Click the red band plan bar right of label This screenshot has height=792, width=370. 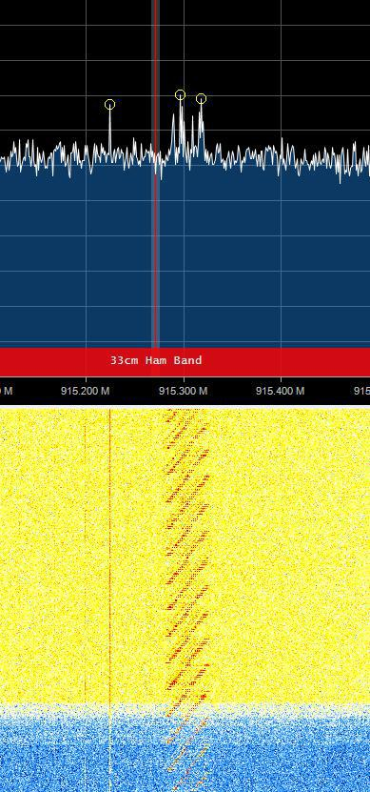tap(287, 360)
